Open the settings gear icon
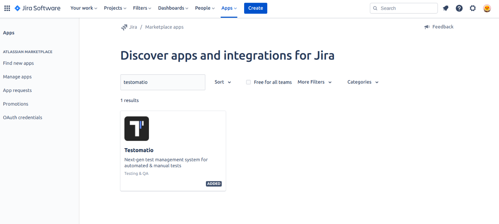The image size is (499, 224). (473, 8)
